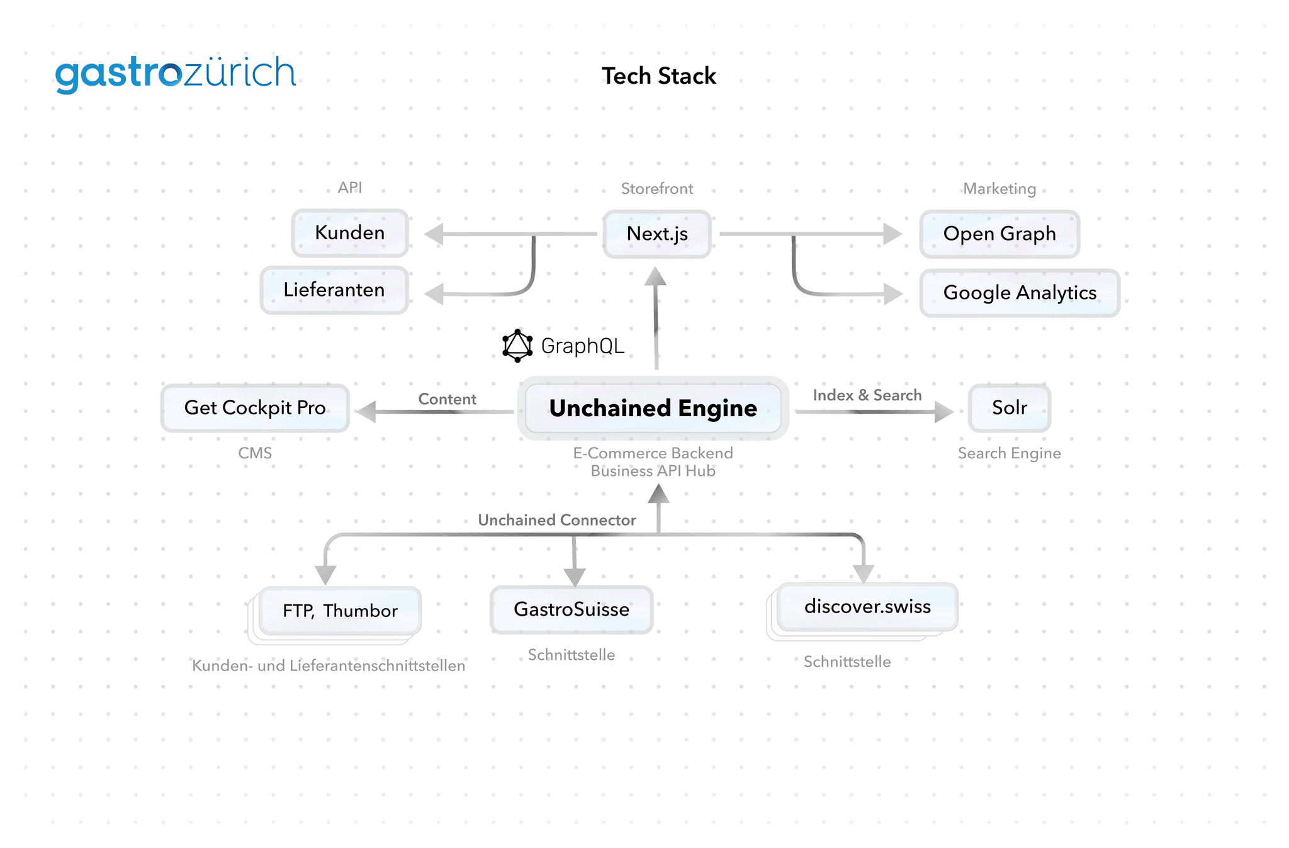Click the Get Cockpit Pro box
The image size is (1289, 848).
pyautogui.click(x=255, y=408)
